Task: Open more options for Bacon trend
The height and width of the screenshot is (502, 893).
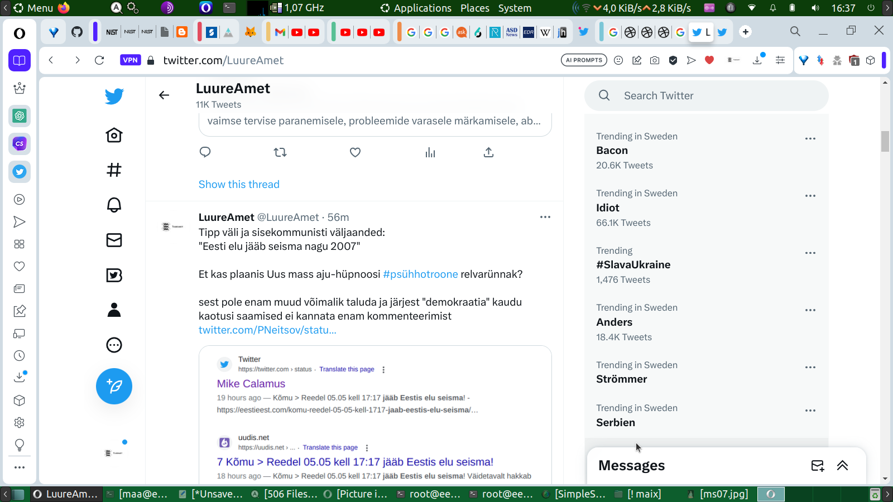Action: pos(810,139)
